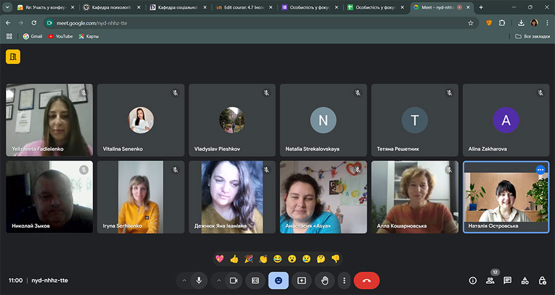The width and height of the screenshot is (555, 295).
Task: Bookmark this page with star icon
Action: (471, 23)
